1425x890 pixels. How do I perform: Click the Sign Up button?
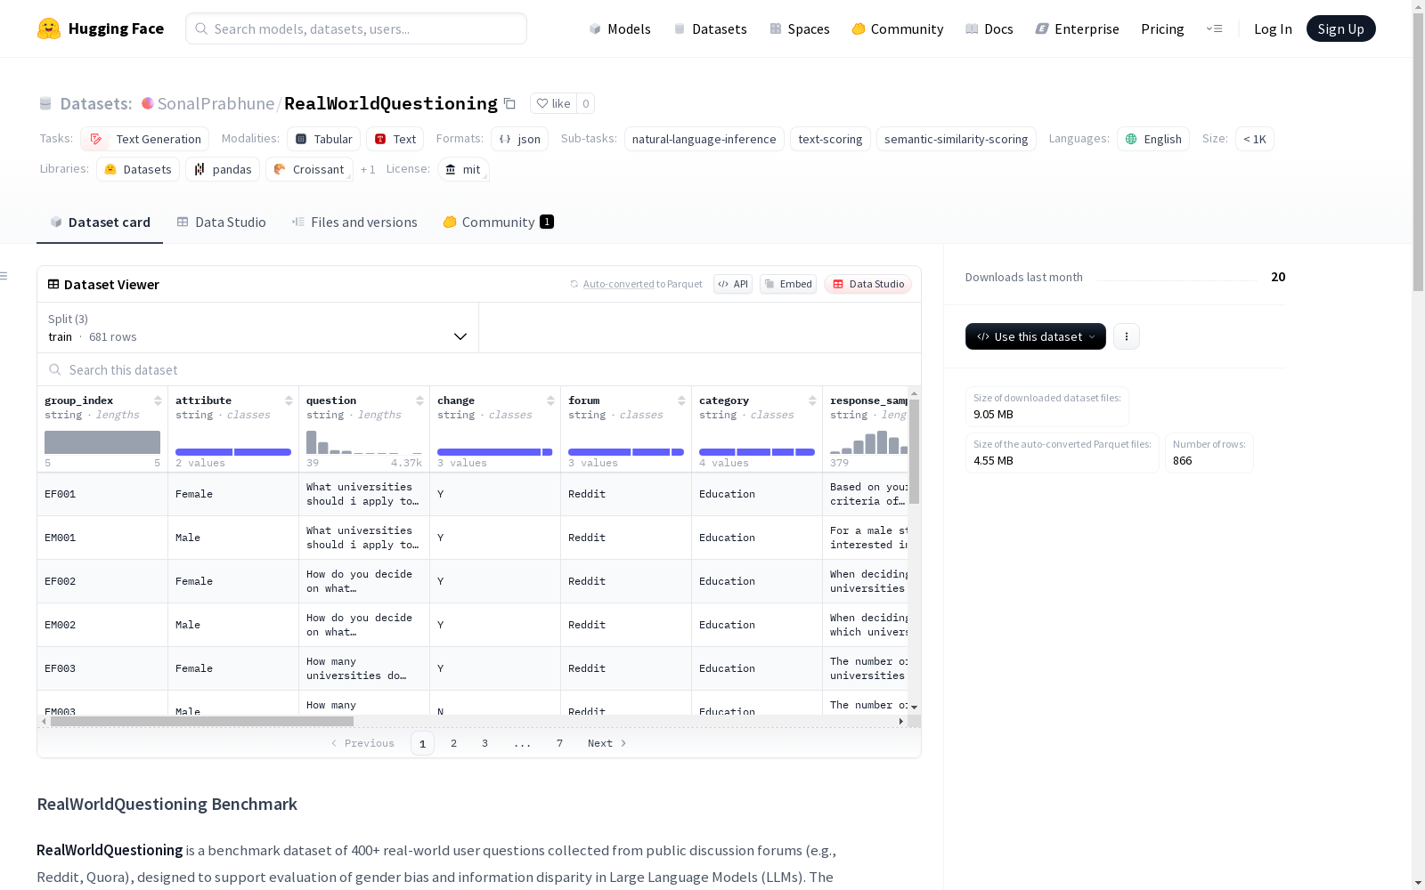coord(1341,28)
